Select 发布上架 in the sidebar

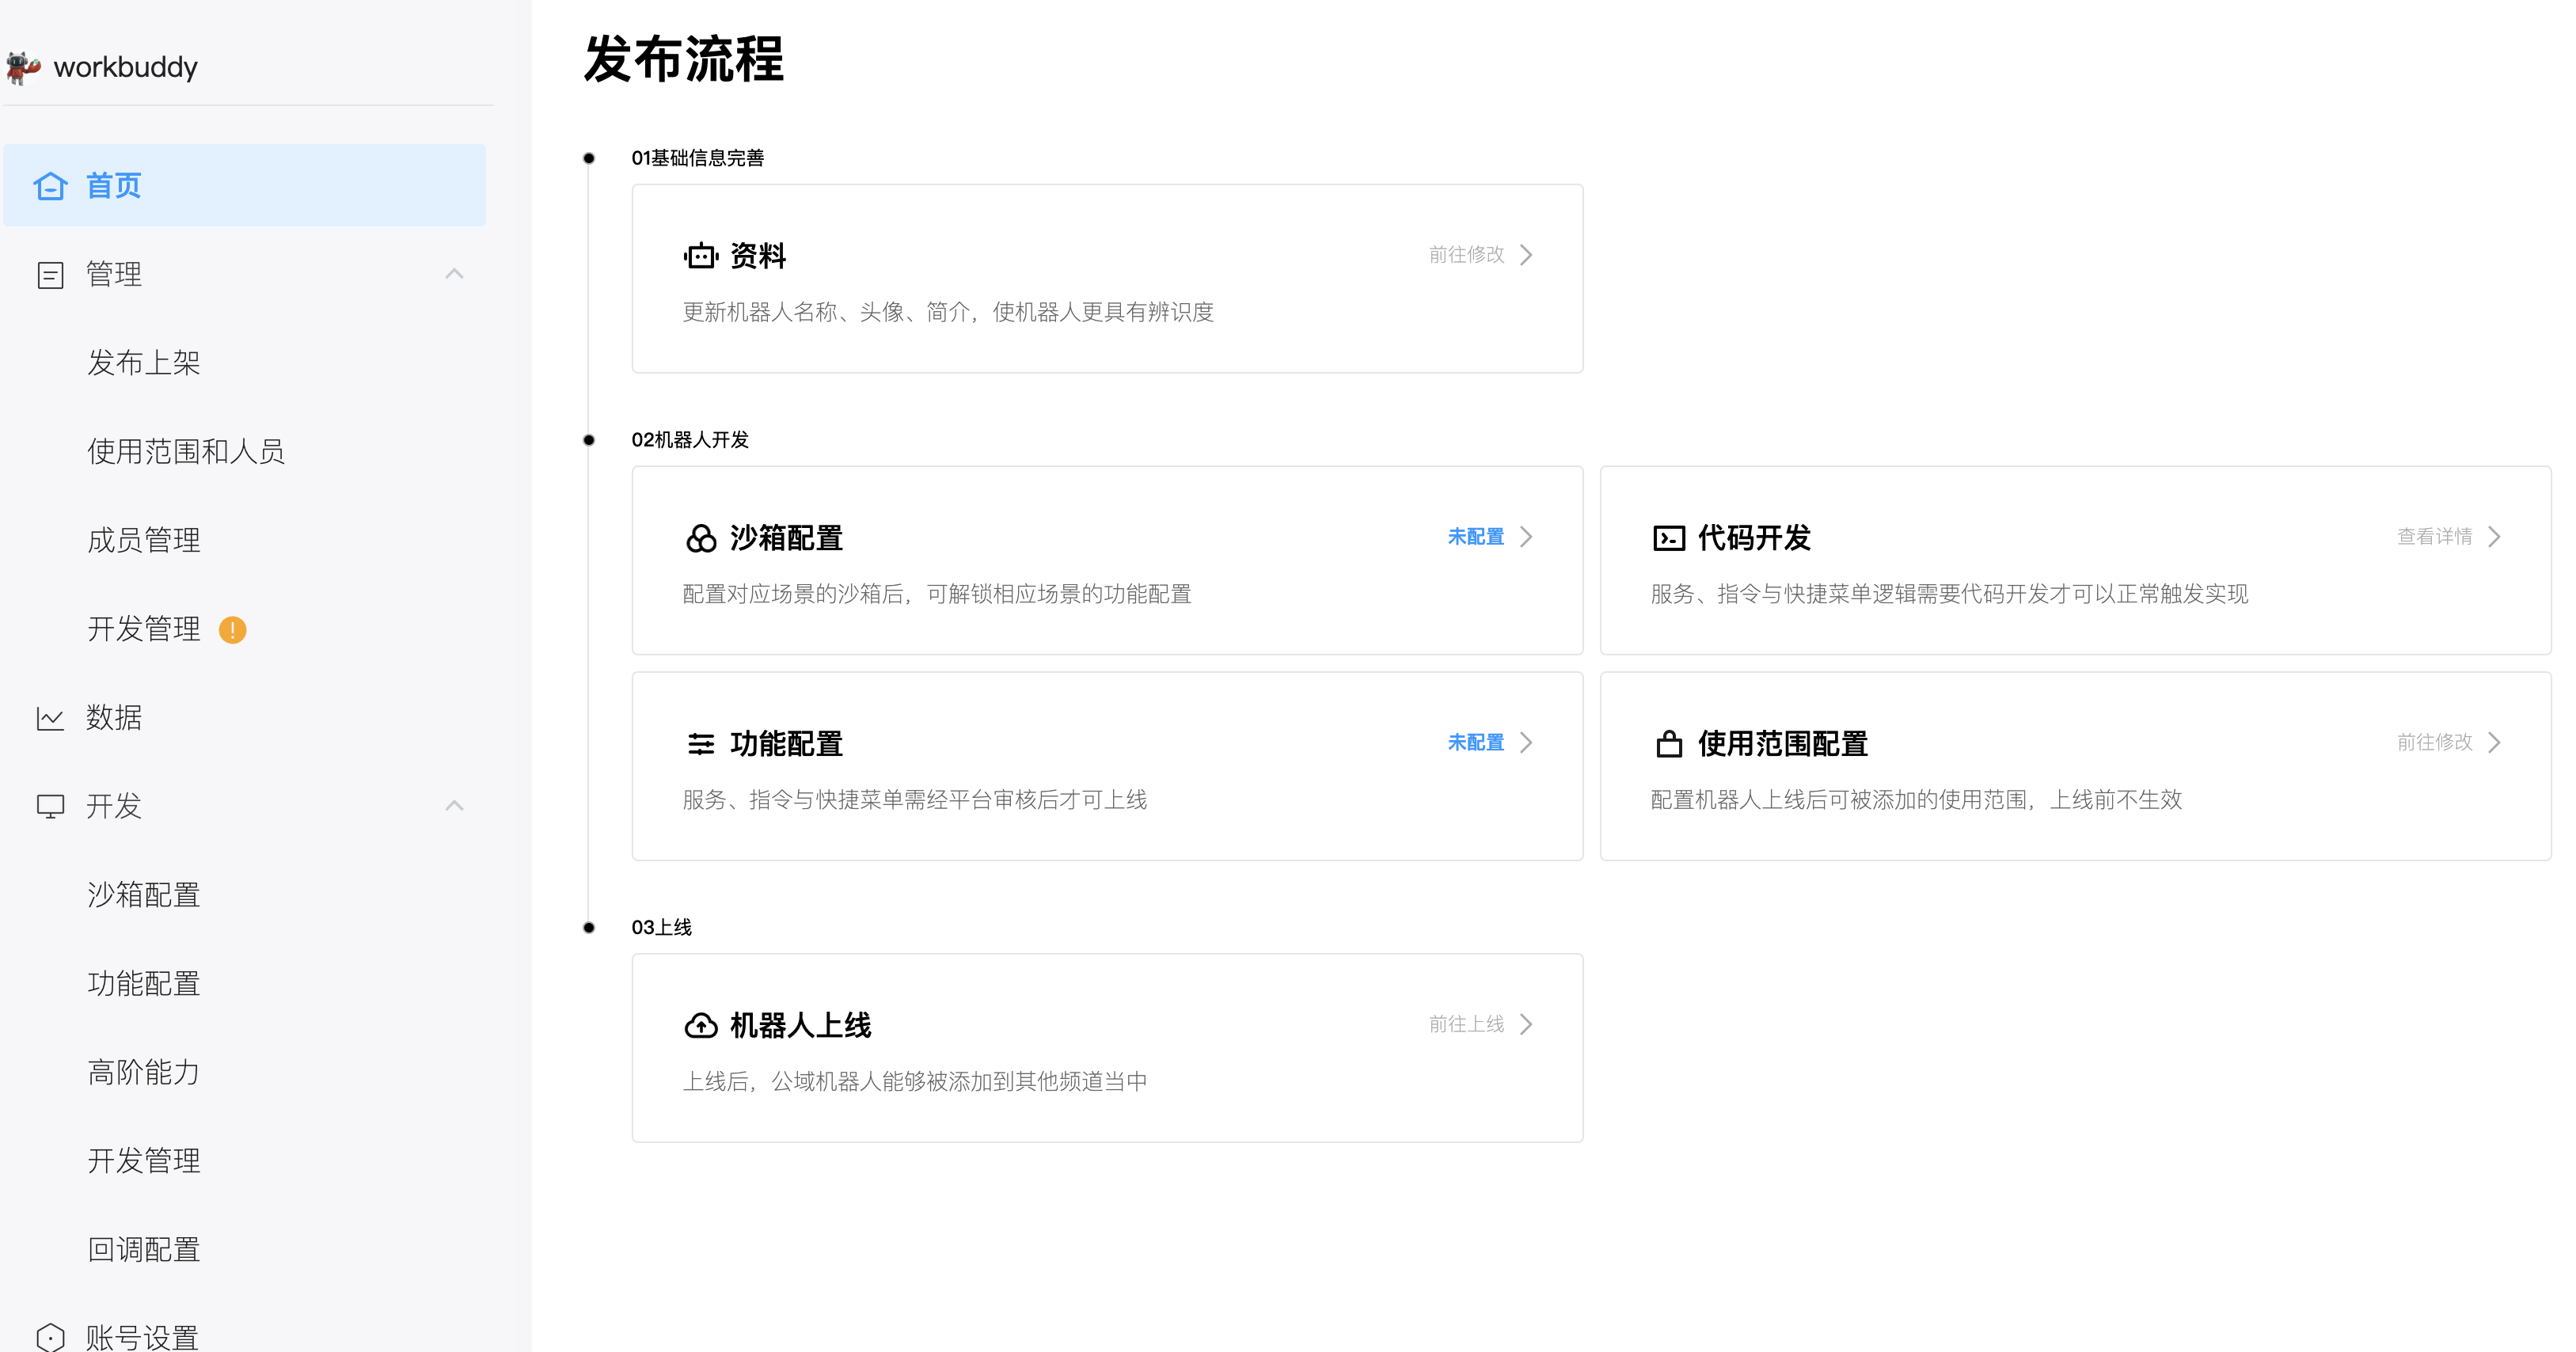(145, 362)
